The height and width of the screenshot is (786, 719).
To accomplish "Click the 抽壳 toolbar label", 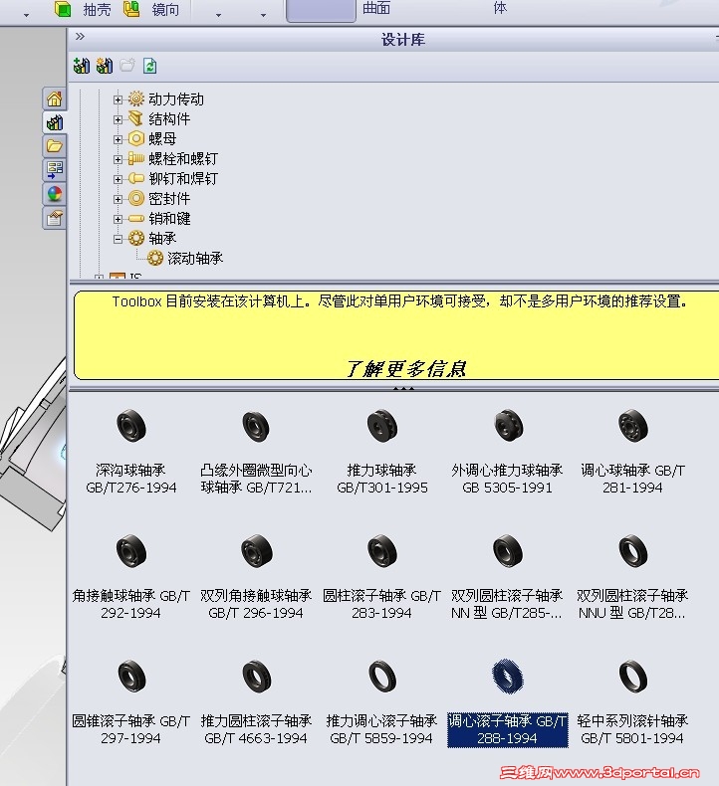I will (97, 10).
